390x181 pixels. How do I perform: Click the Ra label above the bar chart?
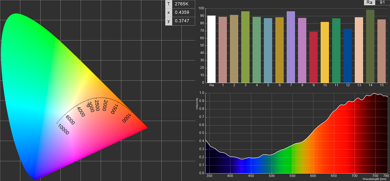369,2
